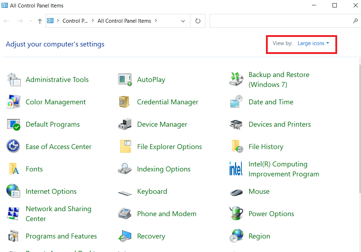Open Internet Options link
The width and height of the screenshot is (361, 252).
[x=51, y=191]
